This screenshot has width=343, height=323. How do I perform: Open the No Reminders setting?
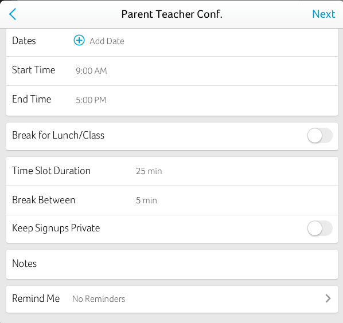click(99, 299)
